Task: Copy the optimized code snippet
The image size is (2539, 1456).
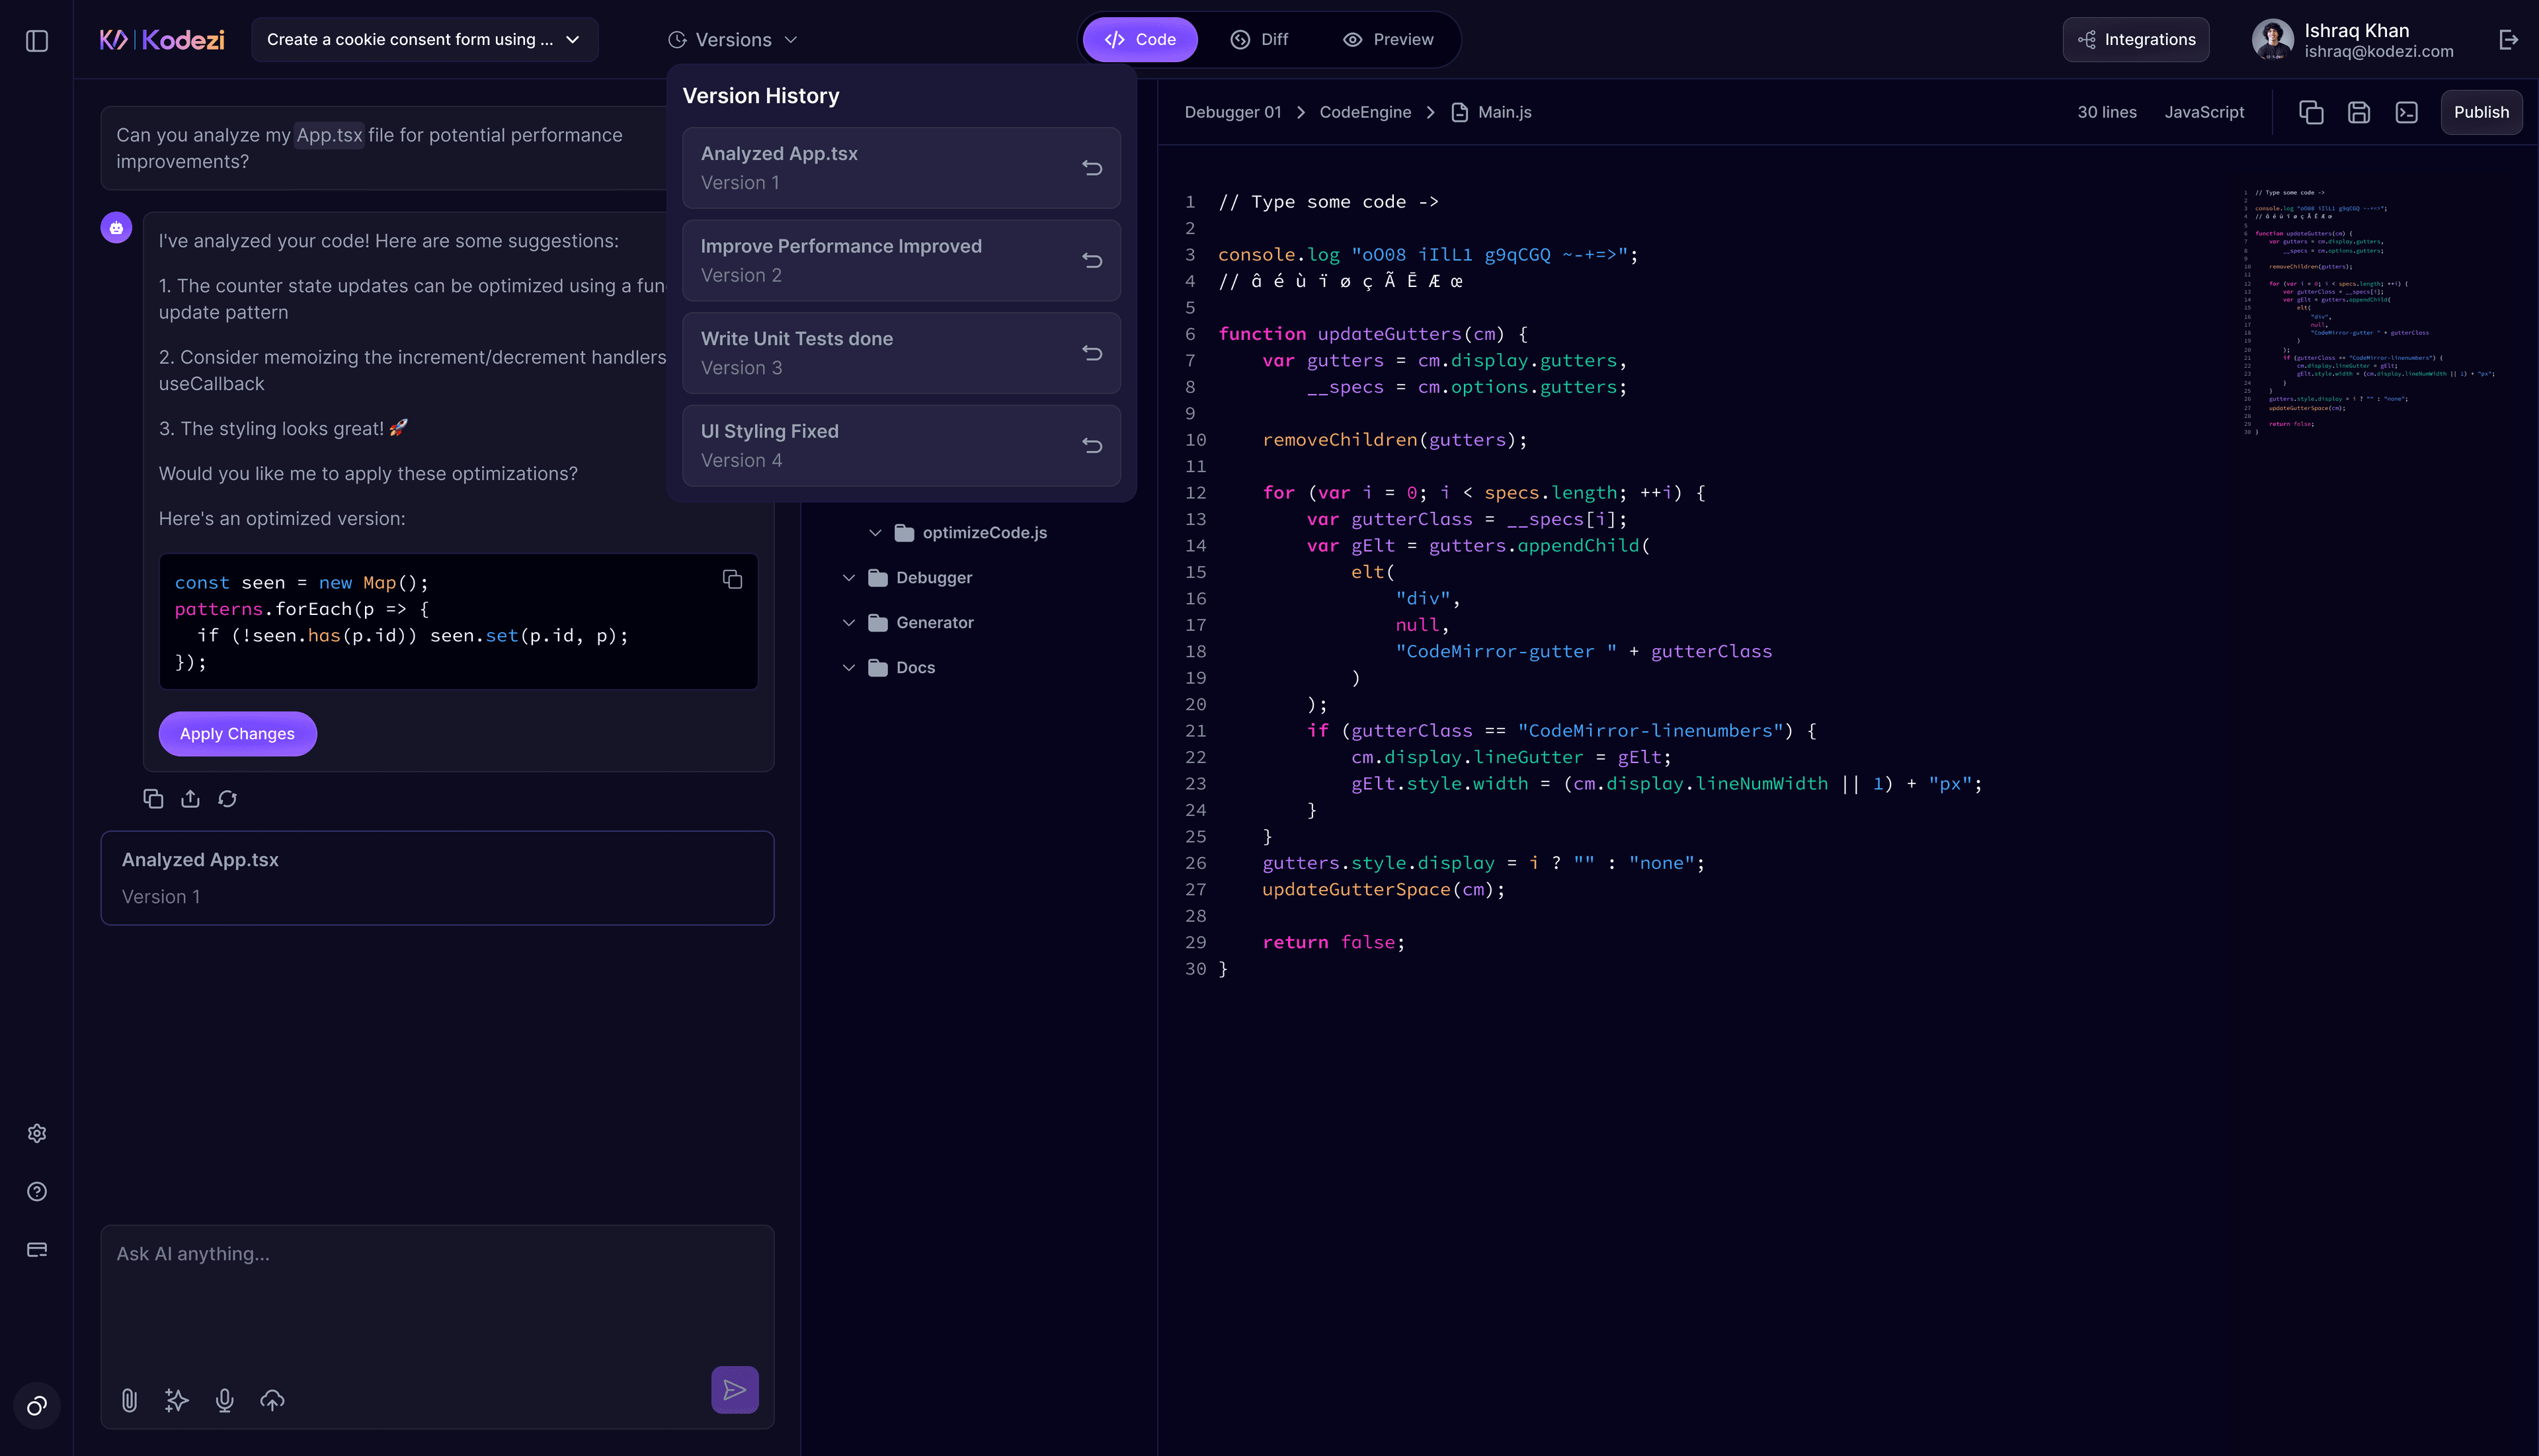Action: 732,580
